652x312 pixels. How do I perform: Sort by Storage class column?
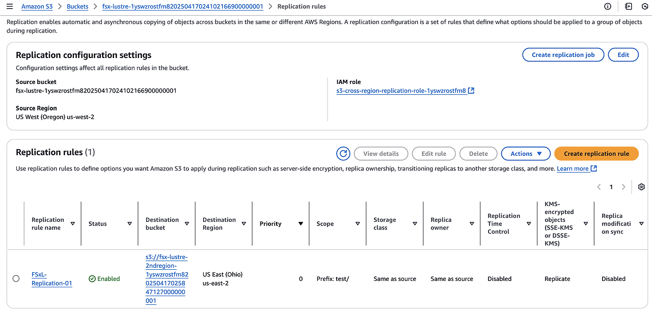[415, 224]
